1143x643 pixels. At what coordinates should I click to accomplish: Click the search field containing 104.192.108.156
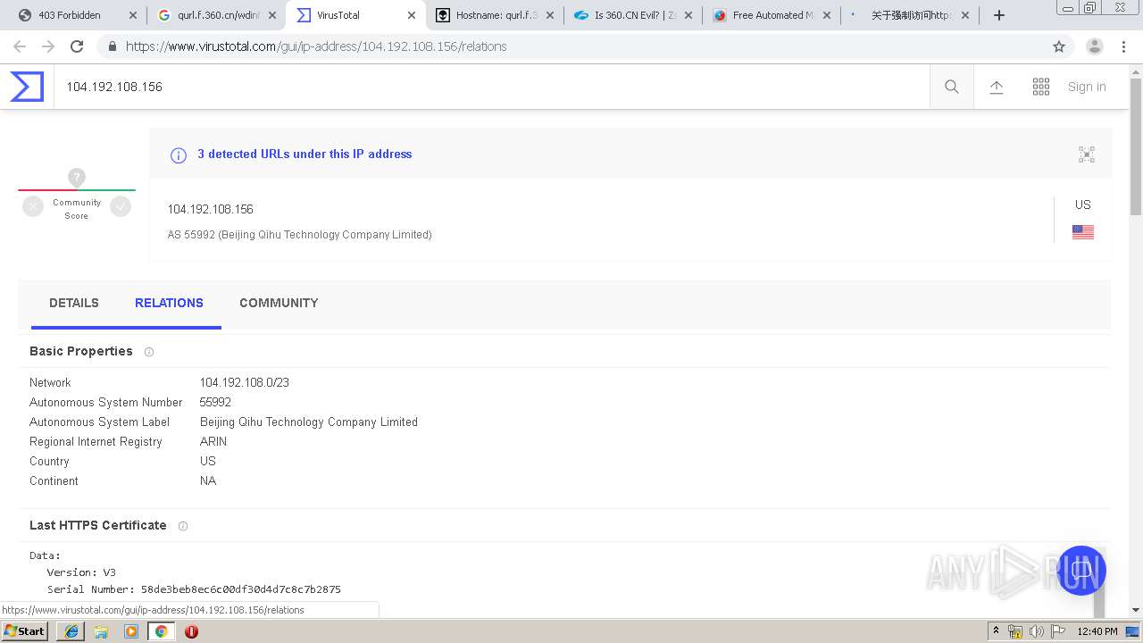492,87
